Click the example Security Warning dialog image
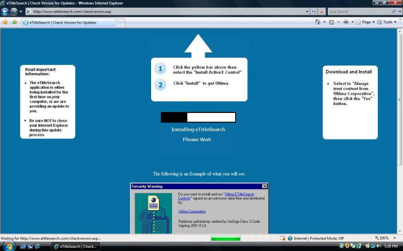This screenshot has height=251, width=403. 199,208
